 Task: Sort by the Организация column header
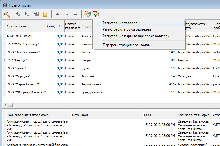coord(26,26)
